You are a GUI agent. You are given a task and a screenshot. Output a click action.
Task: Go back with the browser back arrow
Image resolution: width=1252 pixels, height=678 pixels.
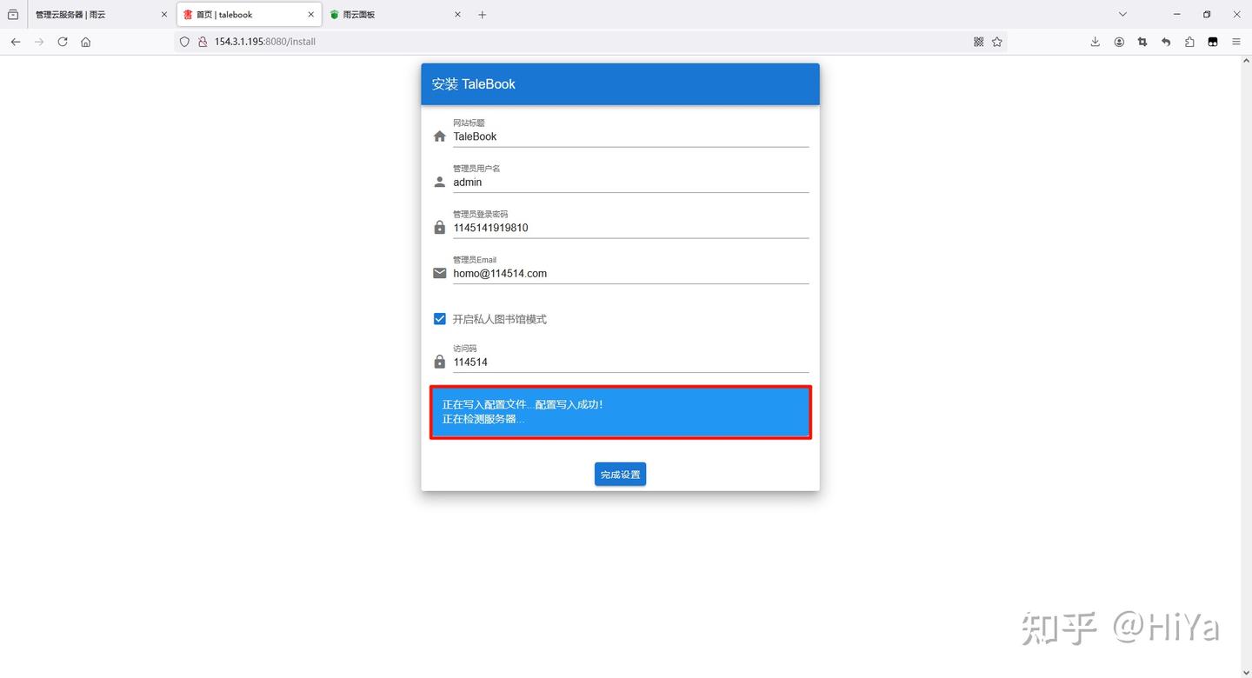[x=16, y=42]
